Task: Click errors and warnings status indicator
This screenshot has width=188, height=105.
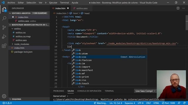Action: tap(7, 103)
